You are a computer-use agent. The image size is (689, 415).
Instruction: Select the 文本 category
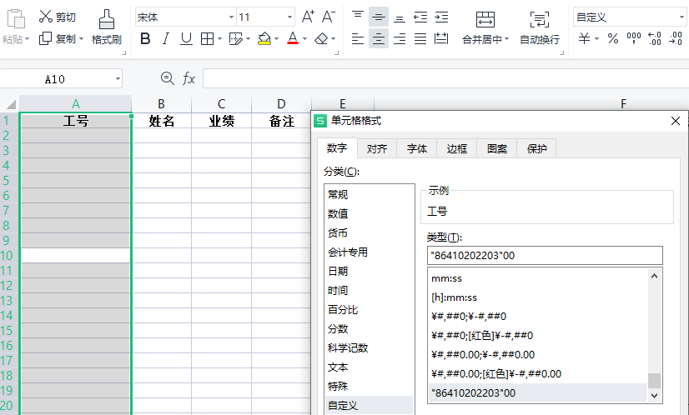point(369,367)
